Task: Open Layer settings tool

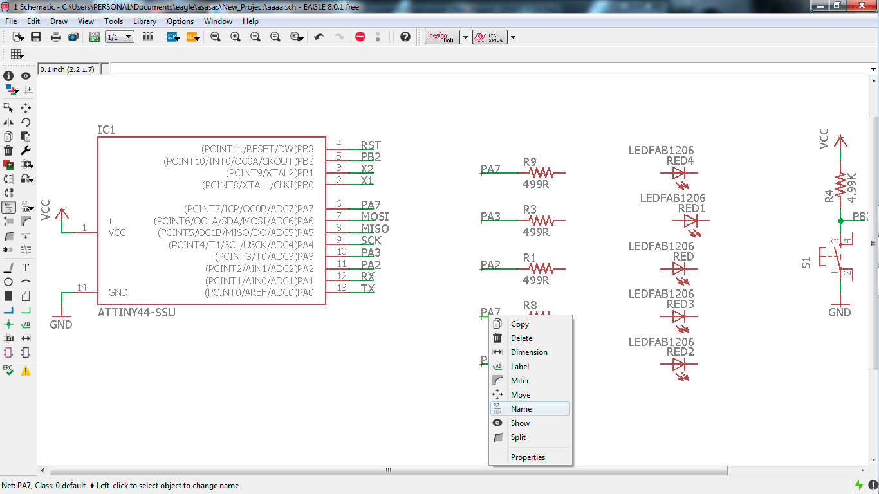Action: 11,91
